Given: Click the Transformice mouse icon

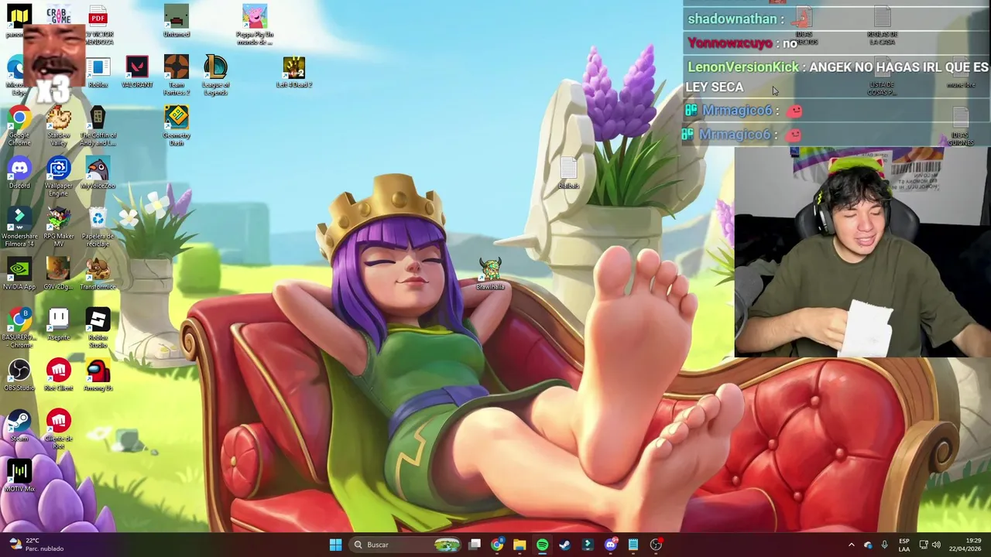Looking at the screenshot, I should click(98, 275).
